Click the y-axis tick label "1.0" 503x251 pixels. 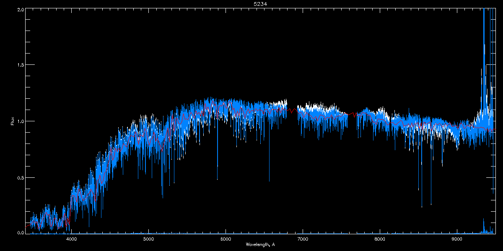20,121
